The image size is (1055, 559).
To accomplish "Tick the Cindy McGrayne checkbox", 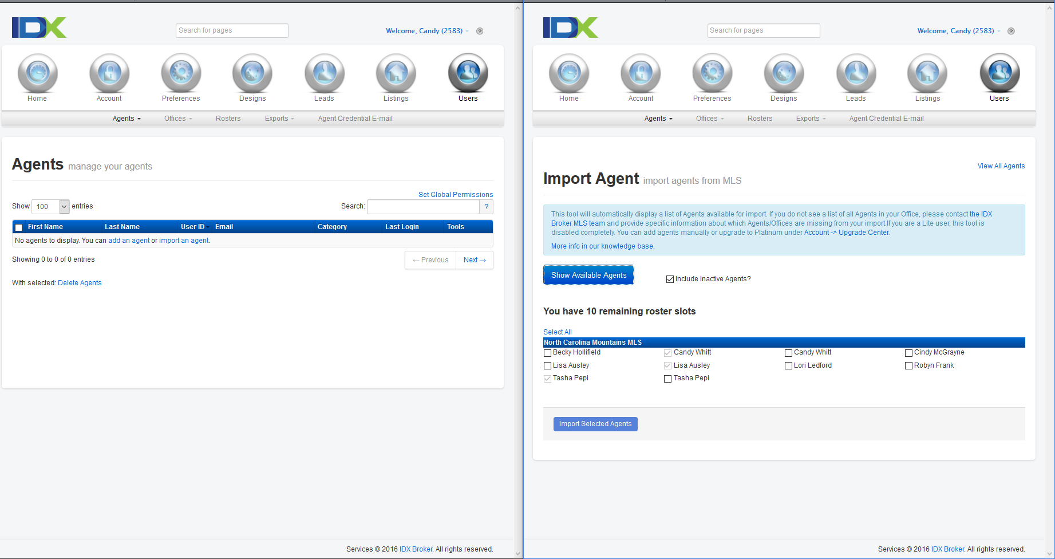I will (x=908, y=353).
